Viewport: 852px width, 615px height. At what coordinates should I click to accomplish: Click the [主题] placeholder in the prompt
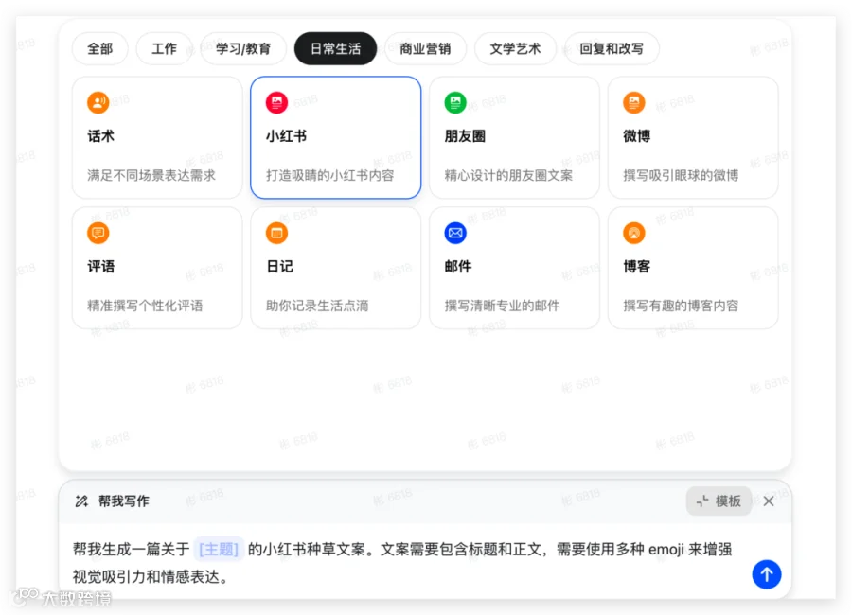click(219, 550)
